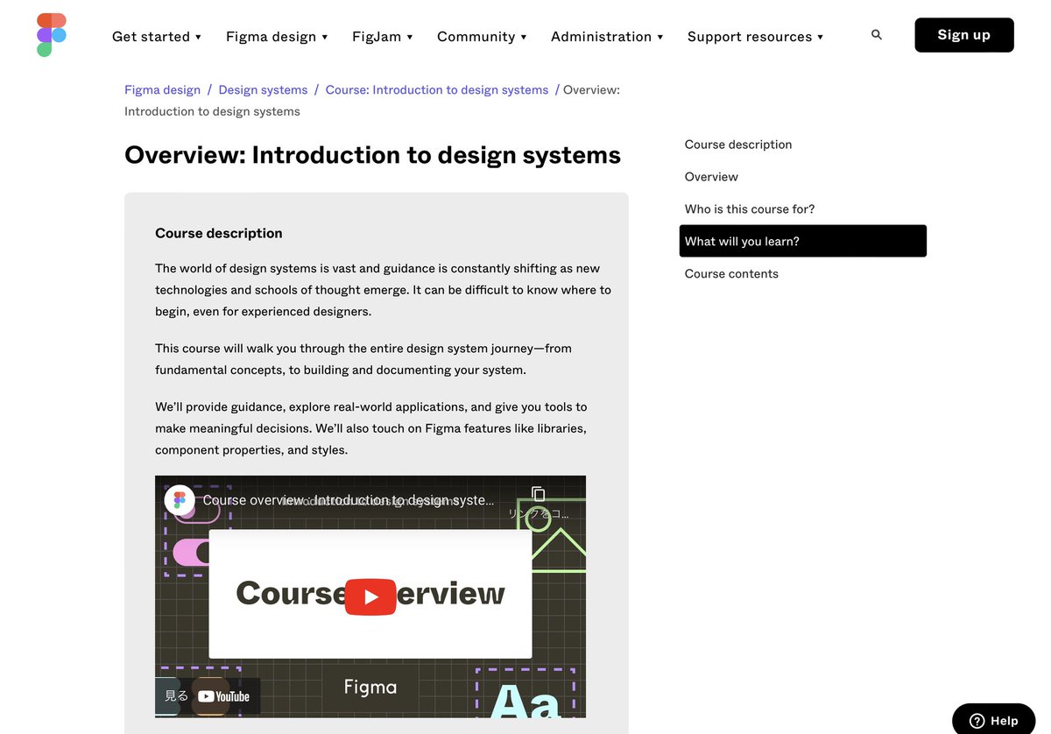The height and width of the screenshot is (734, 1051).
Task: Jump to Course contents section
Action: [731, 274]
